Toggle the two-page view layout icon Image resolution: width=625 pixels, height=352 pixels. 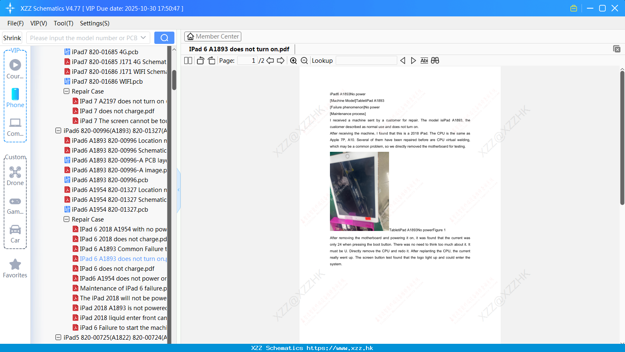pyautogui.click(x=188, y=60)
